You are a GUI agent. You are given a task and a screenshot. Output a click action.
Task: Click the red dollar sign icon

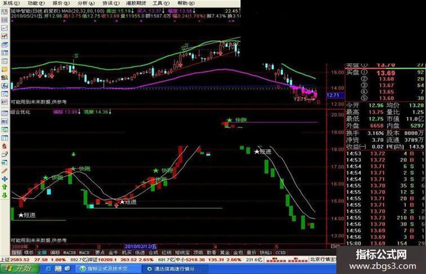tap(5, 146)
